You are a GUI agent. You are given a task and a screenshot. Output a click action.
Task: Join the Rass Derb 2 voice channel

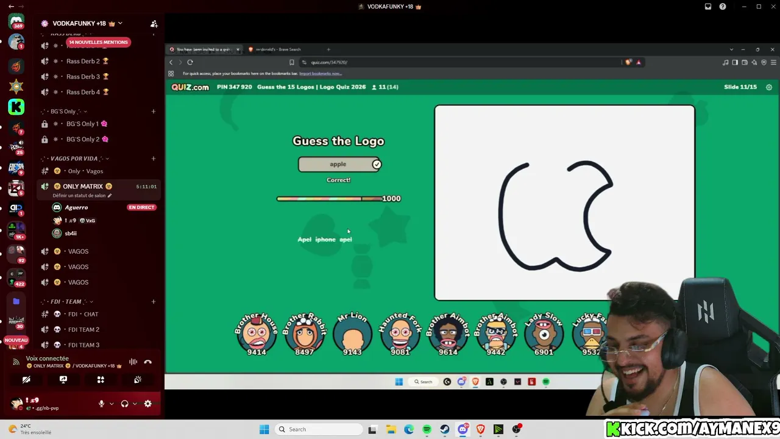click(x=99, y=61)
